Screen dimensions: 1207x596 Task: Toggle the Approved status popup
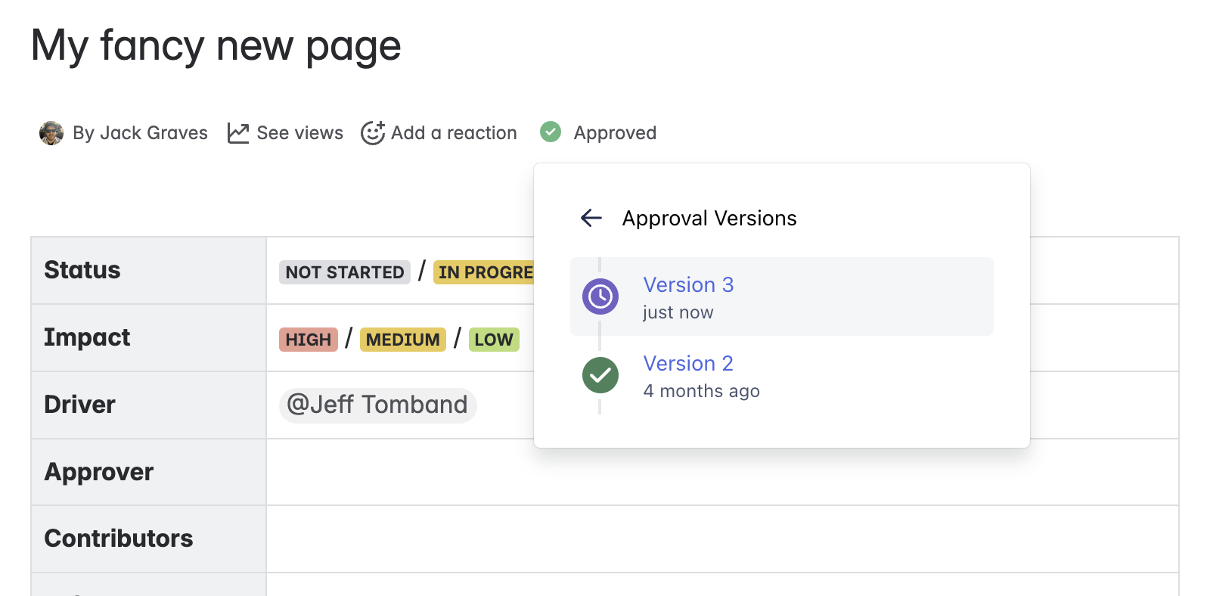614,133
